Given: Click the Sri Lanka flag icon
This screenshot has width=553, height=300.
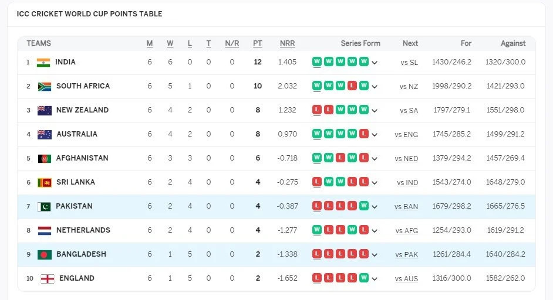Looking at the screenshot, I should [45, 182].
